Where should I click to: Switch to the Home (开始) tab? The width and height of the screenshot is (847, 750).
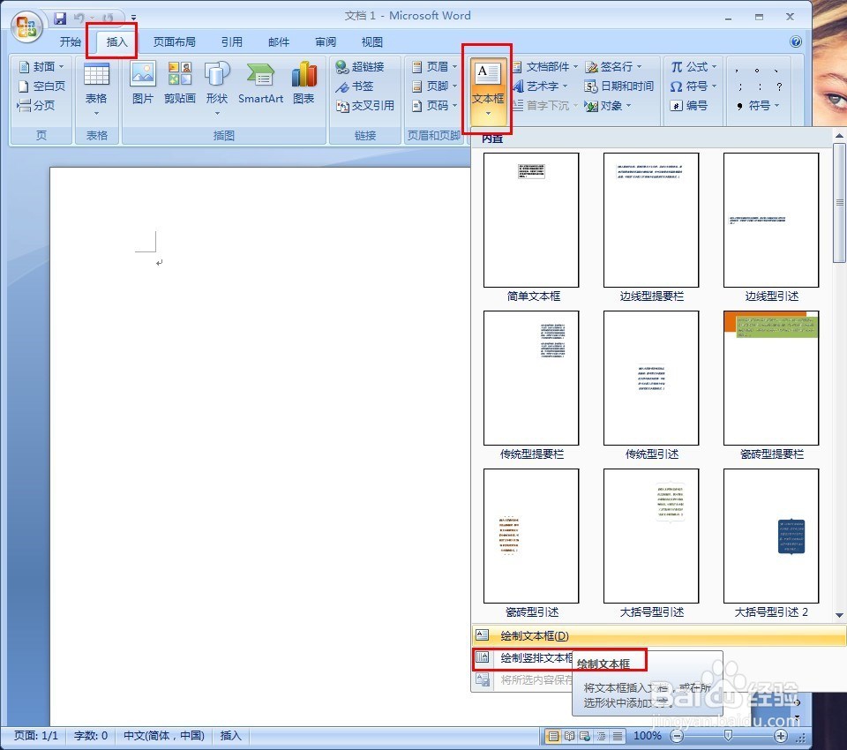tap(71, 42)
